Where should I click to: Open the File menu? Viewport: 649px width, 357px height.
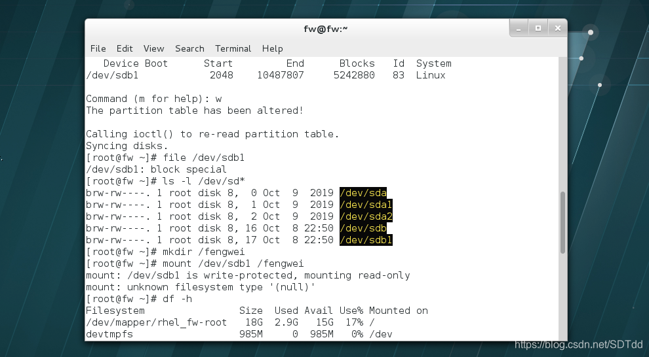(98, 48)
